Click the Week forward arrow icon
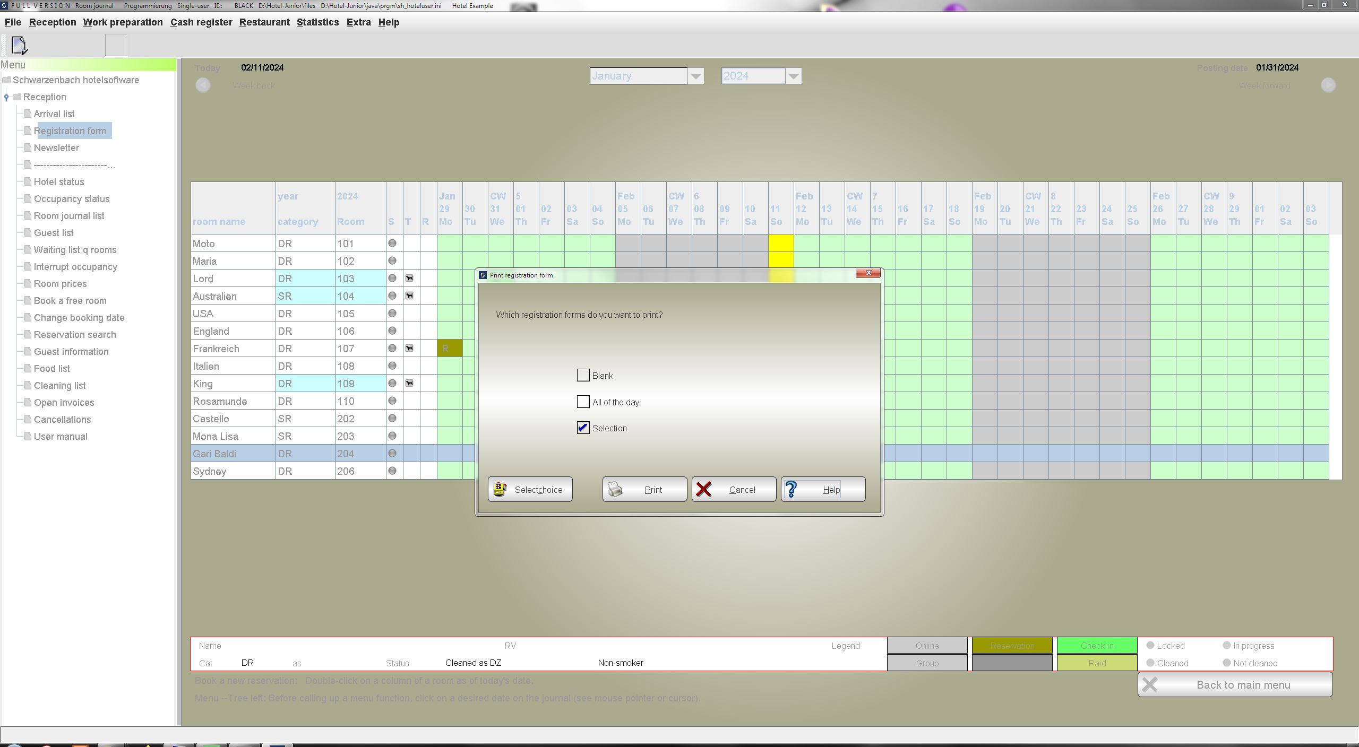The height and width of the screenshot is (747, 1359). (1328, 85)
